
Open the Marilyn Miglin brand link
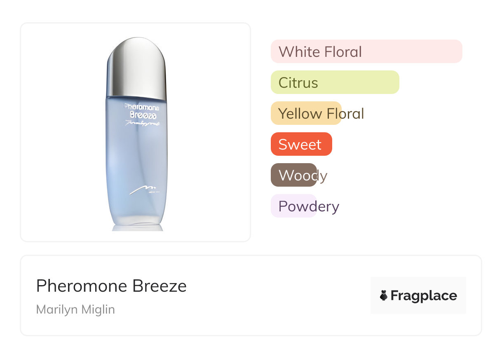[75, 309]
